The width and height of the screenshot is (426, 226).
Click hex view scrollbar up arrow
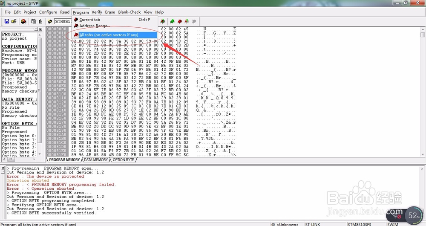423,29
